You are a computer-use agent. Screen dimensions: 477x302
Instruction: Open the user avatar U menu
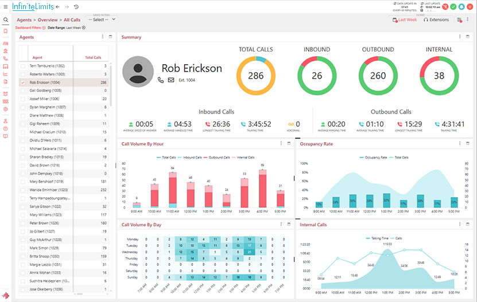[x=470, y=7]
